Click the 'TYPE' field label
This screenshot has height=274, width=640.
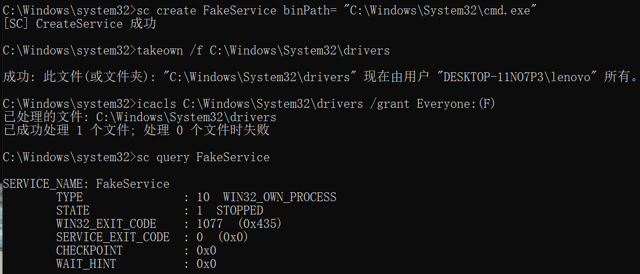pos(70,197)
